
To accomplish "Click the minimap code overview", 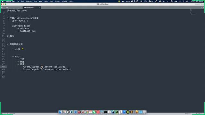I will pos(192,12).
